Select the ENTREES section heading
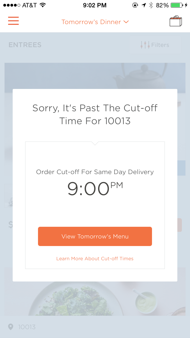Viewport: 190px width, 338px height. [x=25, y=45]
